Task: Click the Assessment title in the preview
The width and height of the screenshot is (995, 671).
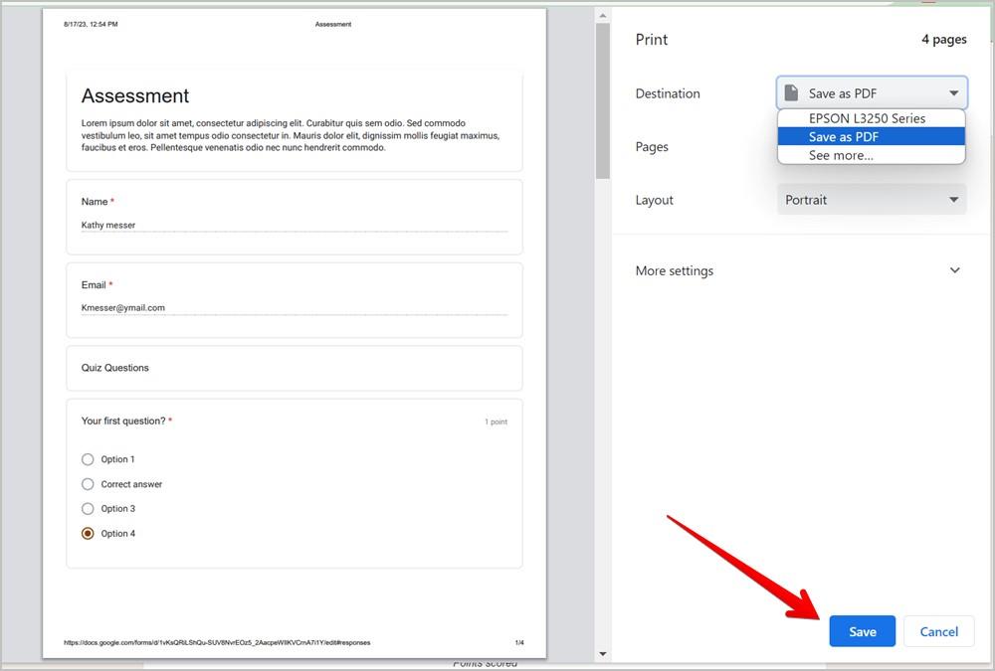Action: (x=135, y=95)
